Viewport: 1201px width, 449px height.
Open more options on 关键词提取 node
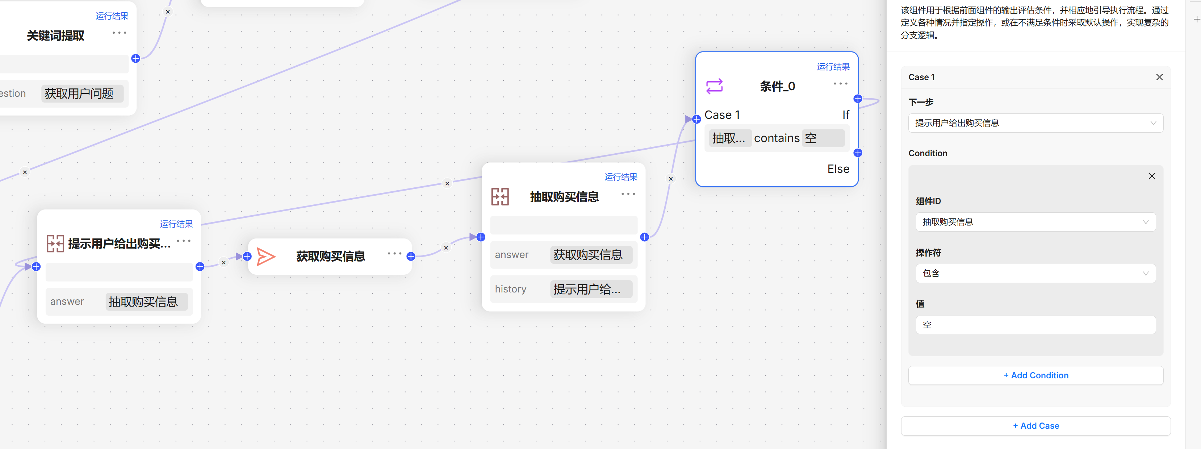click(120, 33)
